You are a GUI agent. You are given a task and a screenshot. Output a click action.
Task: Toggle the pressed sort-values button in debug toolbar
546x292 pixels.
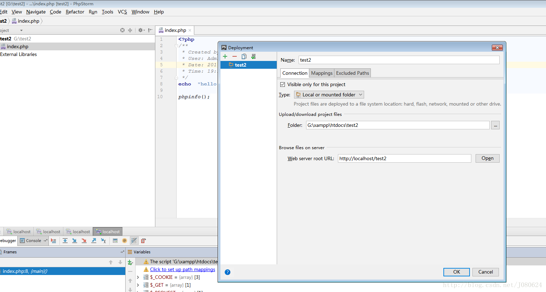pyautogui.click(x=134, y=241)
